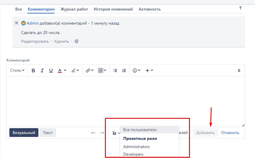Image resolution: width=255 pixels, height=158 pixels.
Task: Insert a numbered list
Action: coord(124,71)
